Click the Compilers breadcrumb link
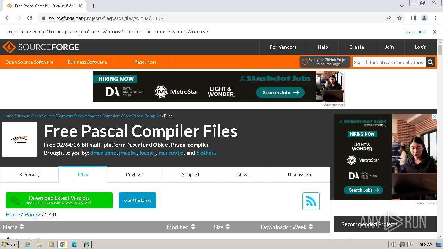The width and height of the screenshot is (443, 249). [x=111, y=116]
